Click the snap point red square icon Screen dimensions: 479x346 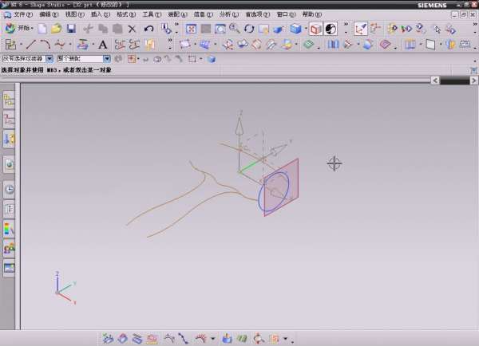(132, 59)
